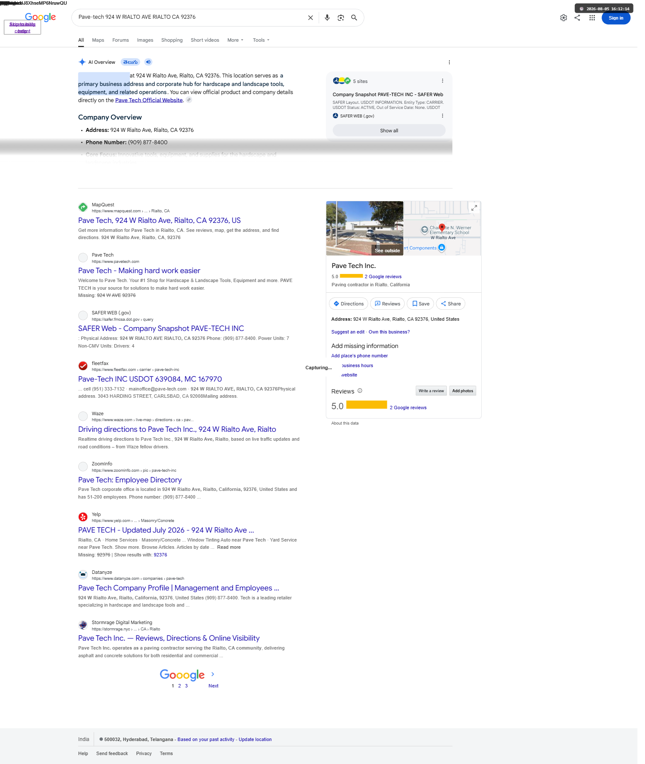Click 'Own this business?' link

click(389, 332)
